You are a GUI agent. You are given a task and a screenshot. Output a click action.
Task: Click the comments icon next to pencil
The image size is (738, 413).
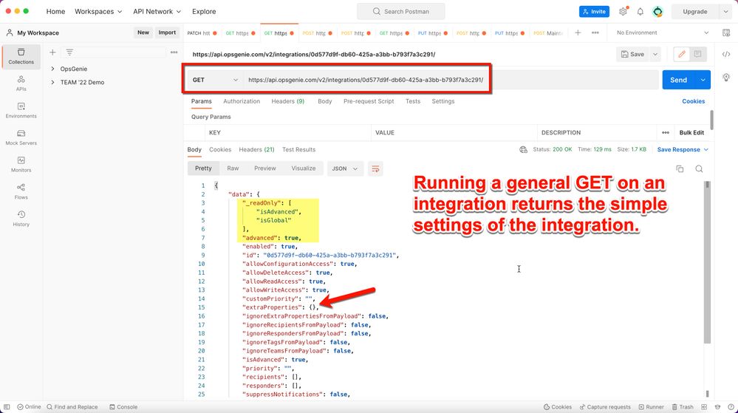tap(697, 54)
